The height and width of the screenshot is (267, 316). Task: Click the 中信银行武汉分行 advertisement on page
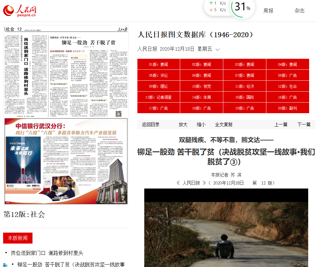click(x=66, y=161)
